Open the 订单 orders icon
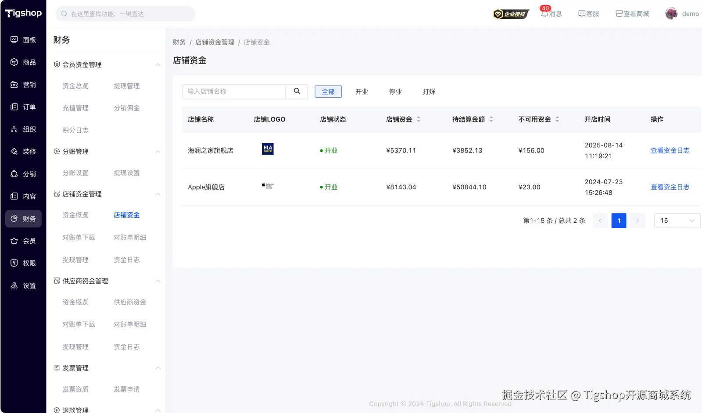The height and width of the screenshot is (413, 702). [x=14, y=107]
